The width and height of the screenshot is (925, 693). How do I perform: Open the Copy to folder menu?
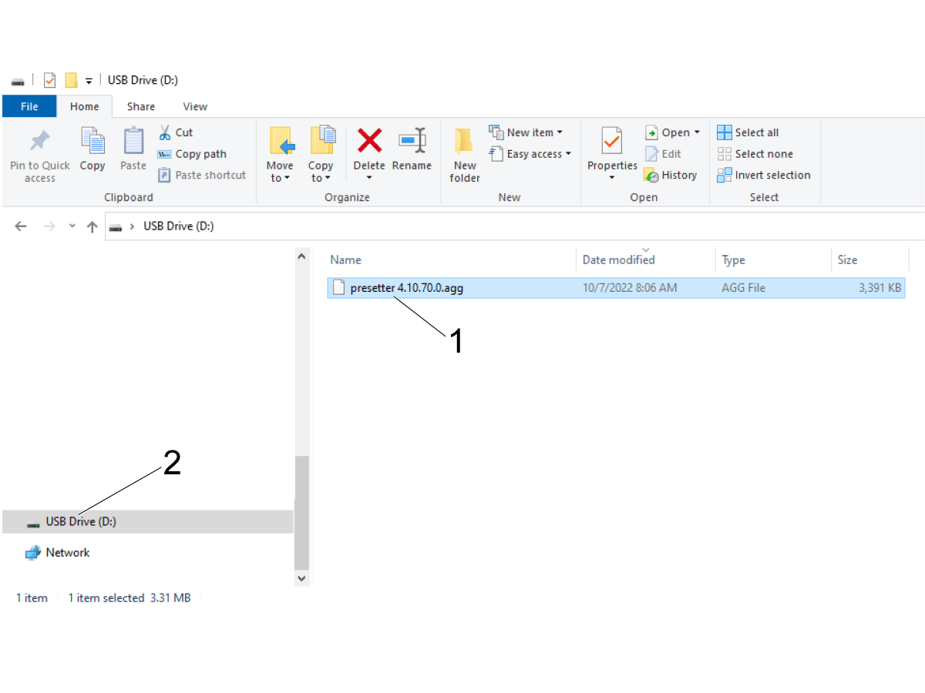tap(321, 155)
